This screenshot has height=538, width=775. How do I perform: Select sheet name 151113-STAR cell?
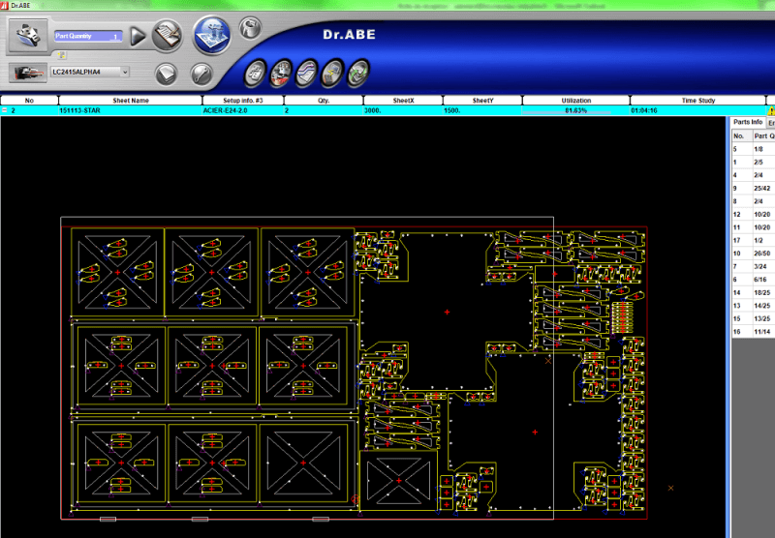pyautogui.click(x=130, y=110)
